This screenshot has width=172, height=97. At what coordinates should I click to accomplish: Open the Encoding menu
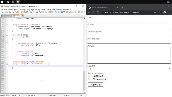pyautogui.click(x=22, y=10)
